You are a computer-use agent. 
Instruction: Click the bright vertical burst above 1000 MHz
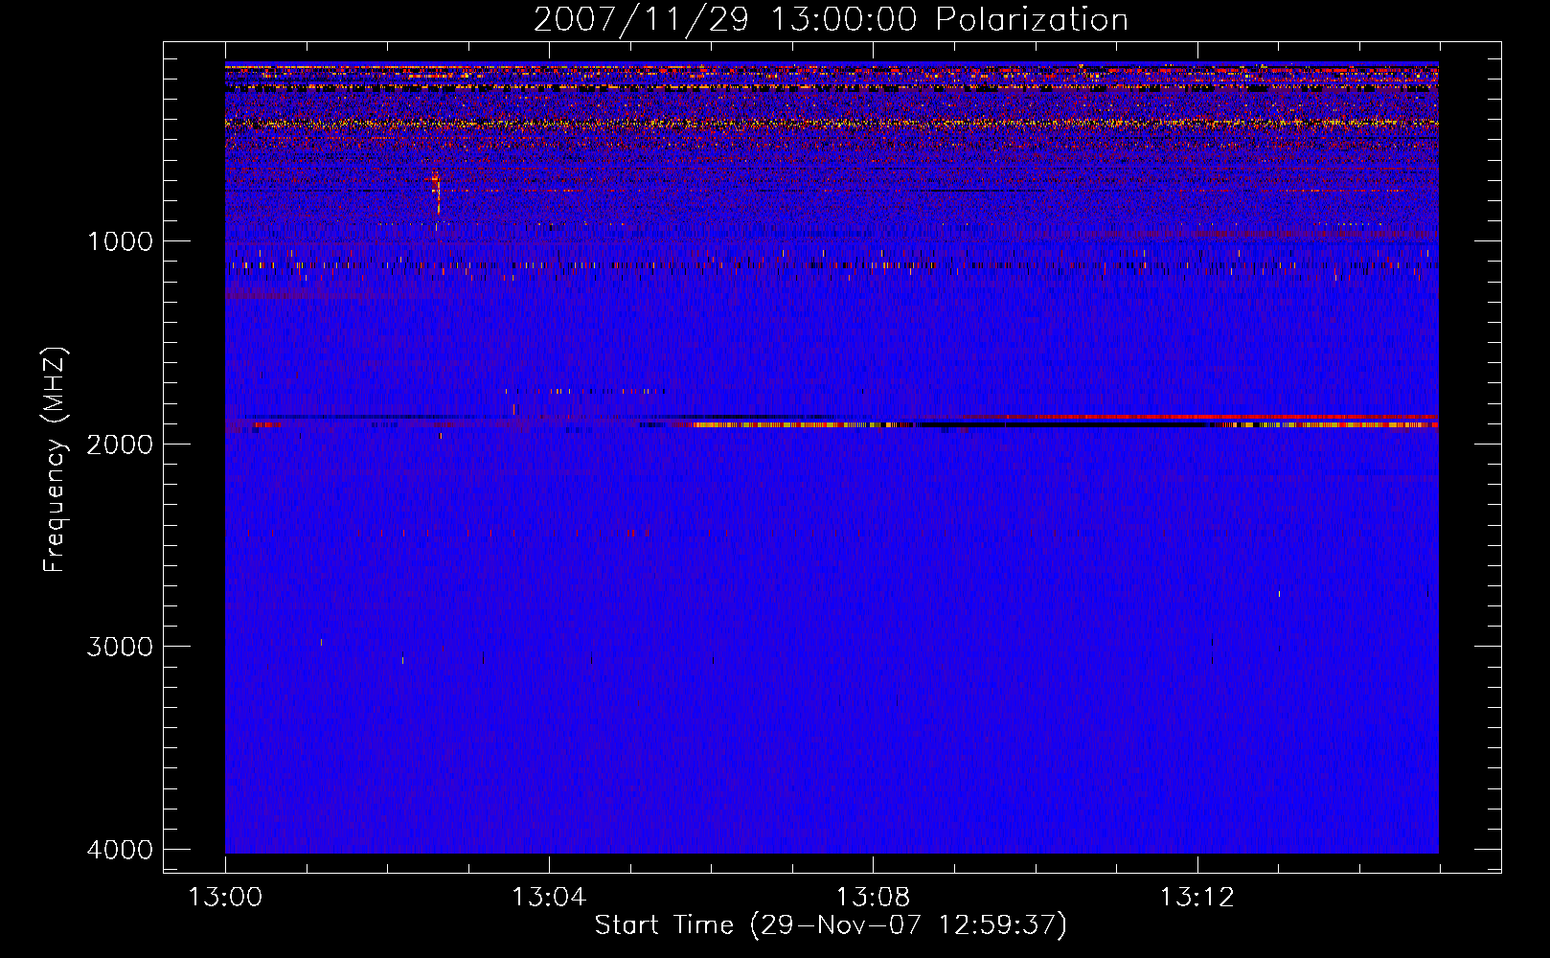(437, 190)
